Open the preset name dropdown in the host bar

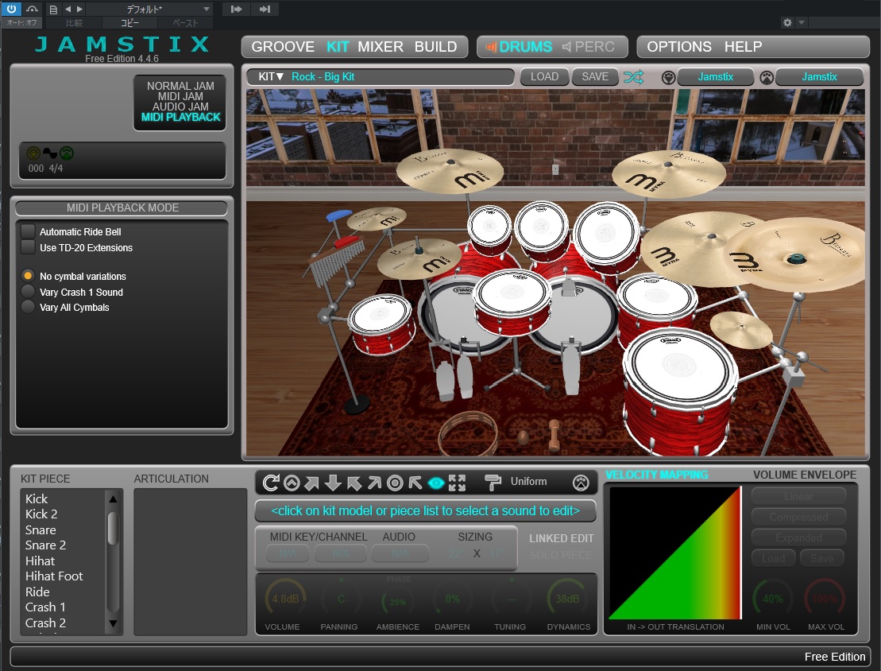[x=149, y=10]
